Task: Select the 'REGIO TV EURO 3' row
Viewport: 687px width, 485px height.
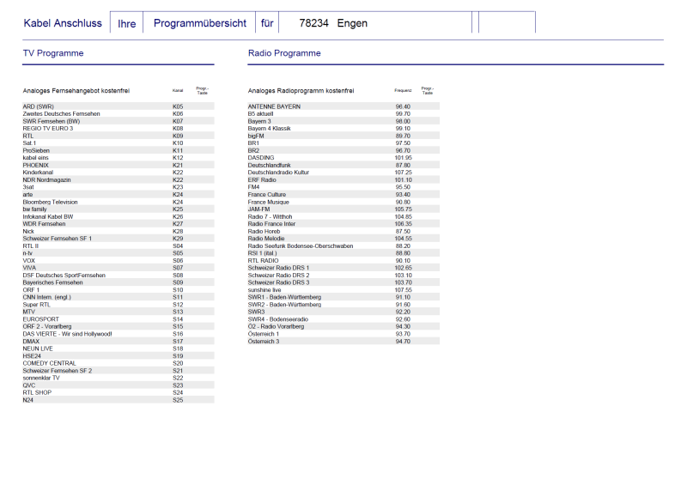Action: (119, 129)
